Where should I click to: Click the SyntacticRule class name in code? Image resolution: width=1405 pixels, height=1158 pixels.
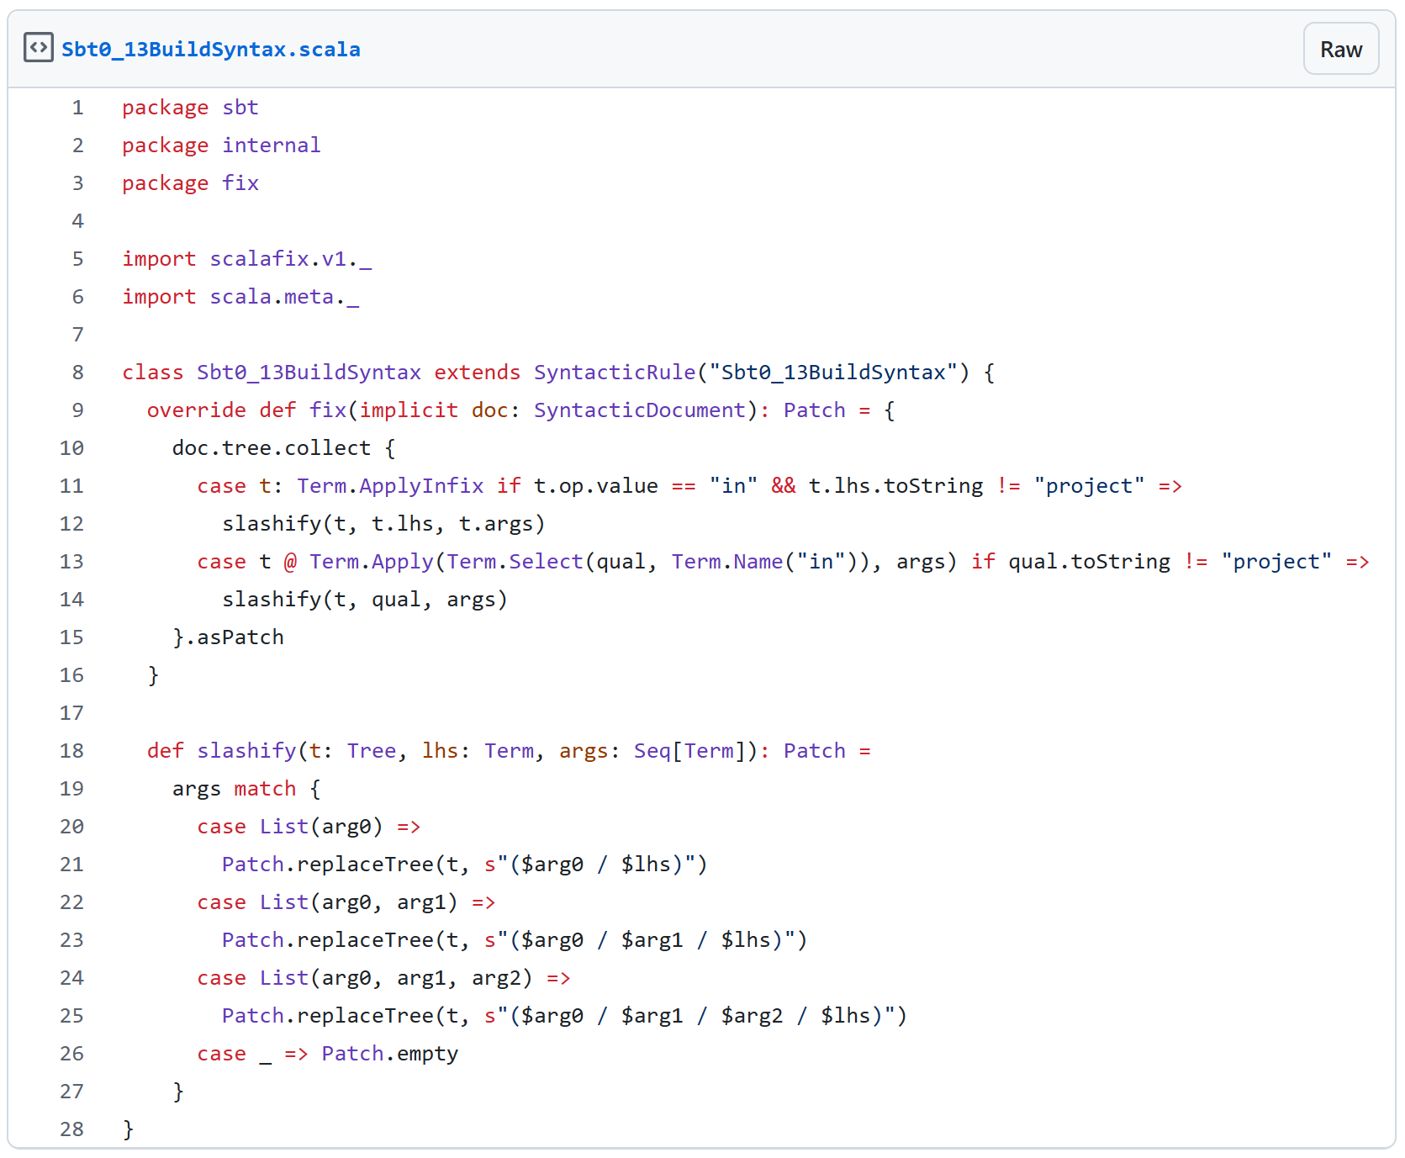point(615,373)
